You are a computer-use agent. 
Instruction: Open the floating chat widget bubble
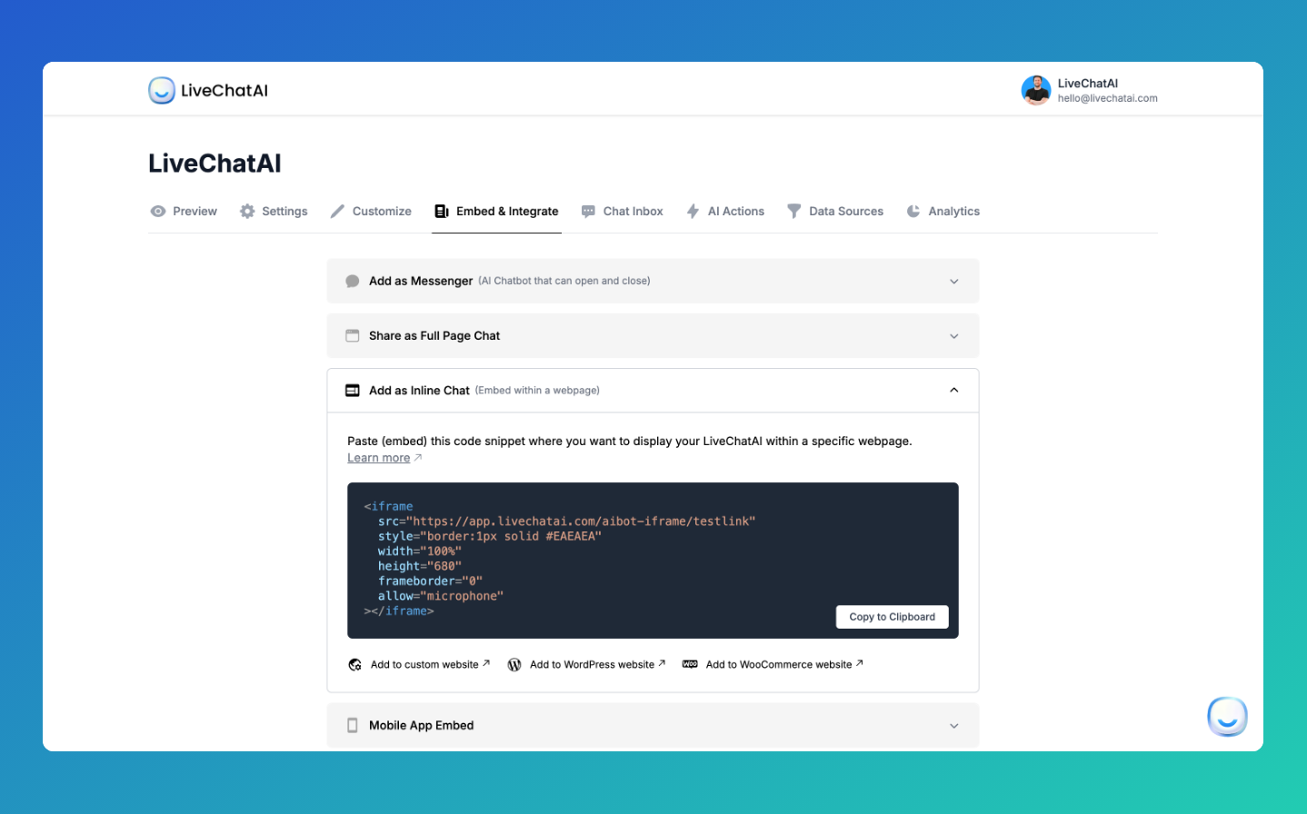(x=1227, y=716)
